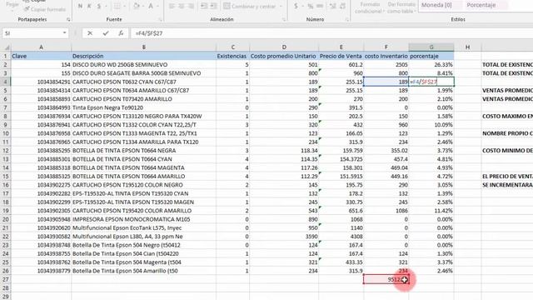Select column G header

(431, 47)
